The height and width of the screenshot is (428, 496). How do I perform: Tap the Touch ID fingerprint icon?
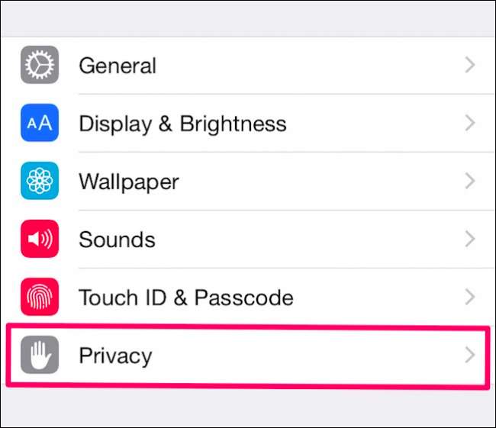point(39,297)
